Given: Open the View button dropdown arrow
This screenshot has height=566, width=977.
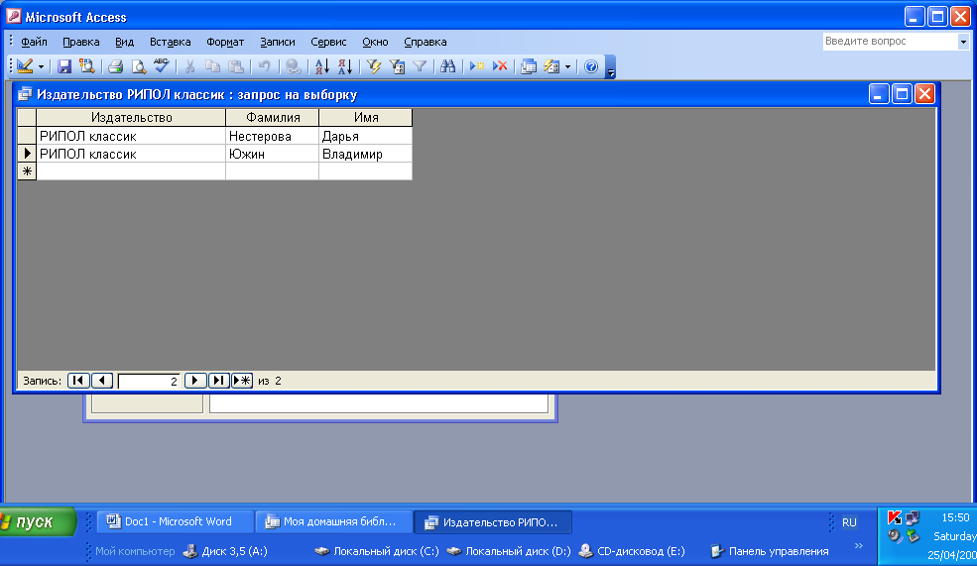Looking at the screenshot, I should [x=41, y=66].
